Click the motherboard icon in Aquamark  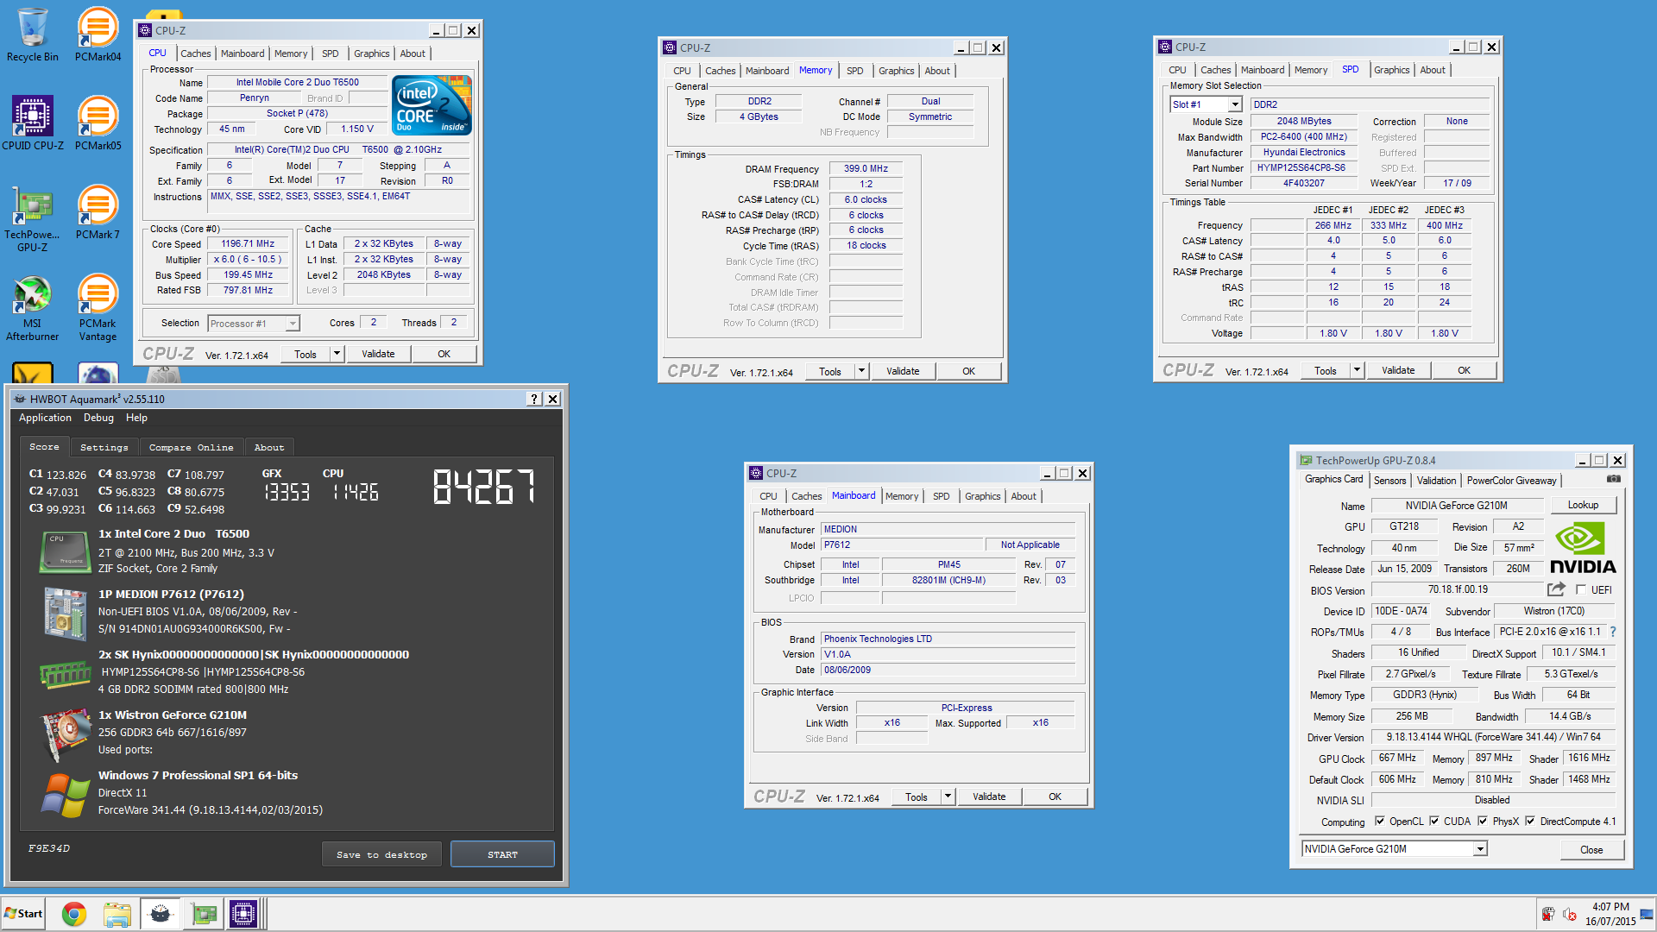click(65, 614)
